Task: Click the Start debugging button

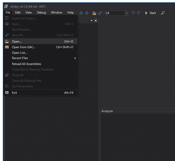Action: 150,13
